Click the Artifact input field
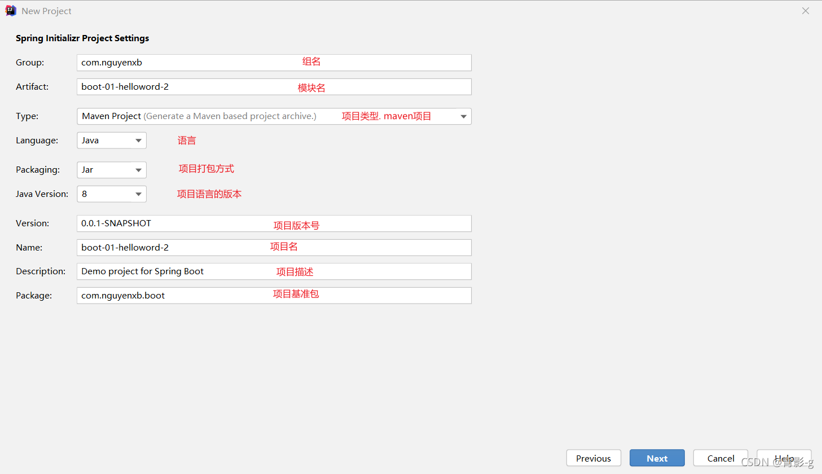The width and height of the screenshot is (822, 474). click(274, 87)
